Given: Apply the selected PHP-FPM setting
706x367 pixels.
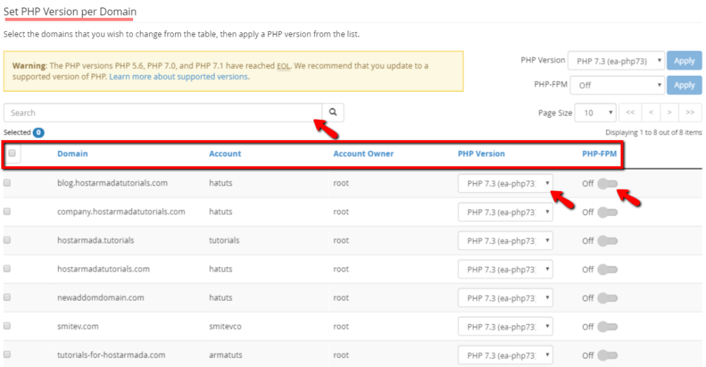Looking at the screenshot, I should (x=685, y=85).
